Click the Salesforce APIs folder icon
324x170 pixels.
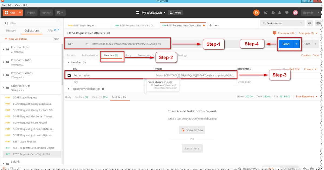pyautogui.click(x=7, y=88)
